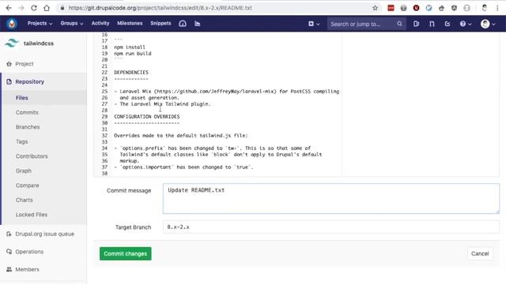Screen dimensions: 506x284
Task: Expand the Groups dropdown menu
Action: 72,24
